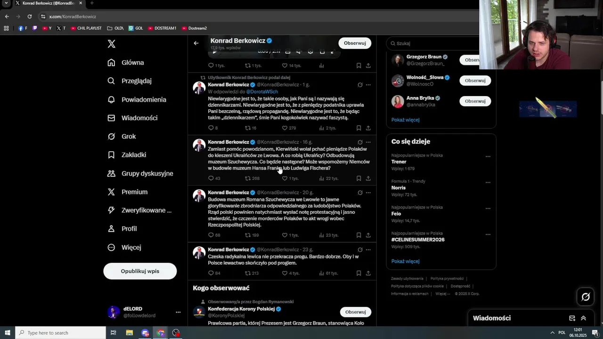Expand the Wiadomości drawer
The height and width of the screenshot is (339, 603).
coord(583,318)
